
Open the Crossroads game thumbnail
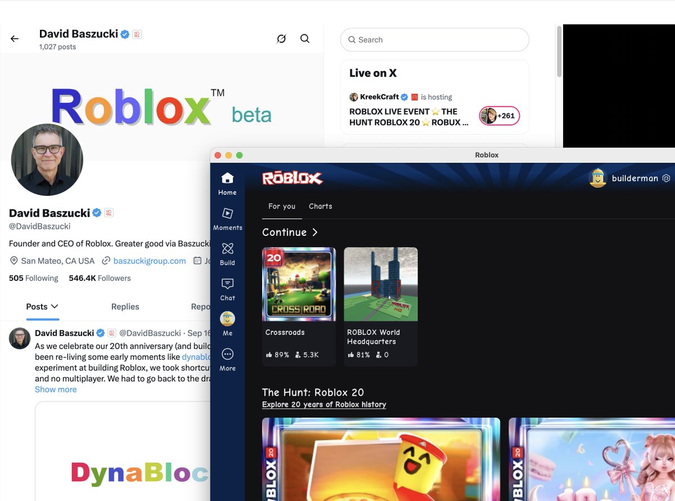point(299,284)
